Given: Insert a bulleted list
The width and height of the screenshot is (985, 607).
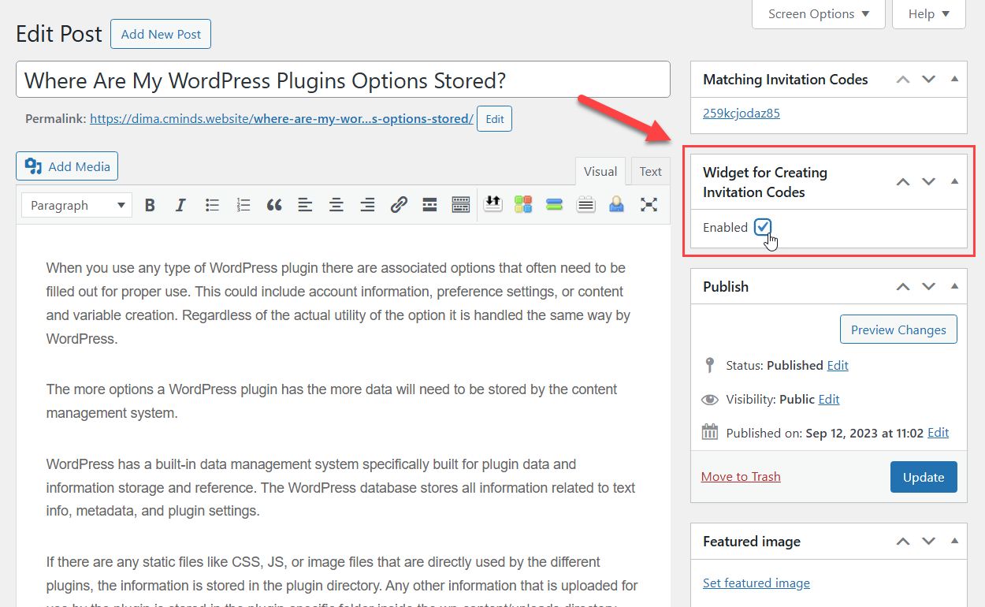Looking at the screenshot, I should pos(212,205).
